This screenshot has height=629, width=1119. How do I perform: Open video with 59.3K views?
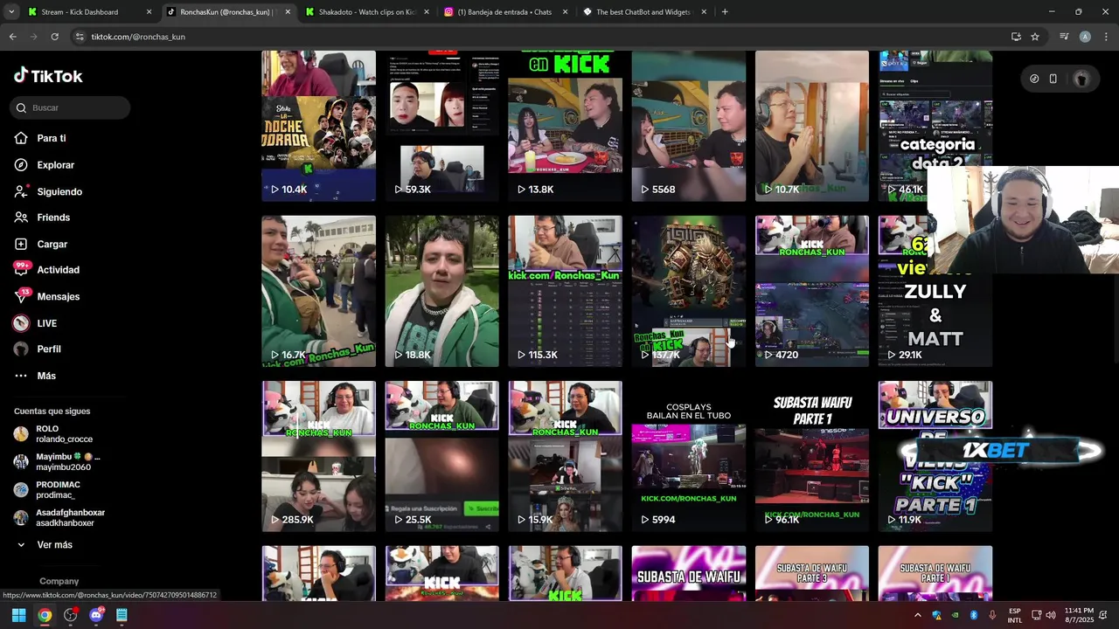[x=441, y=126]
